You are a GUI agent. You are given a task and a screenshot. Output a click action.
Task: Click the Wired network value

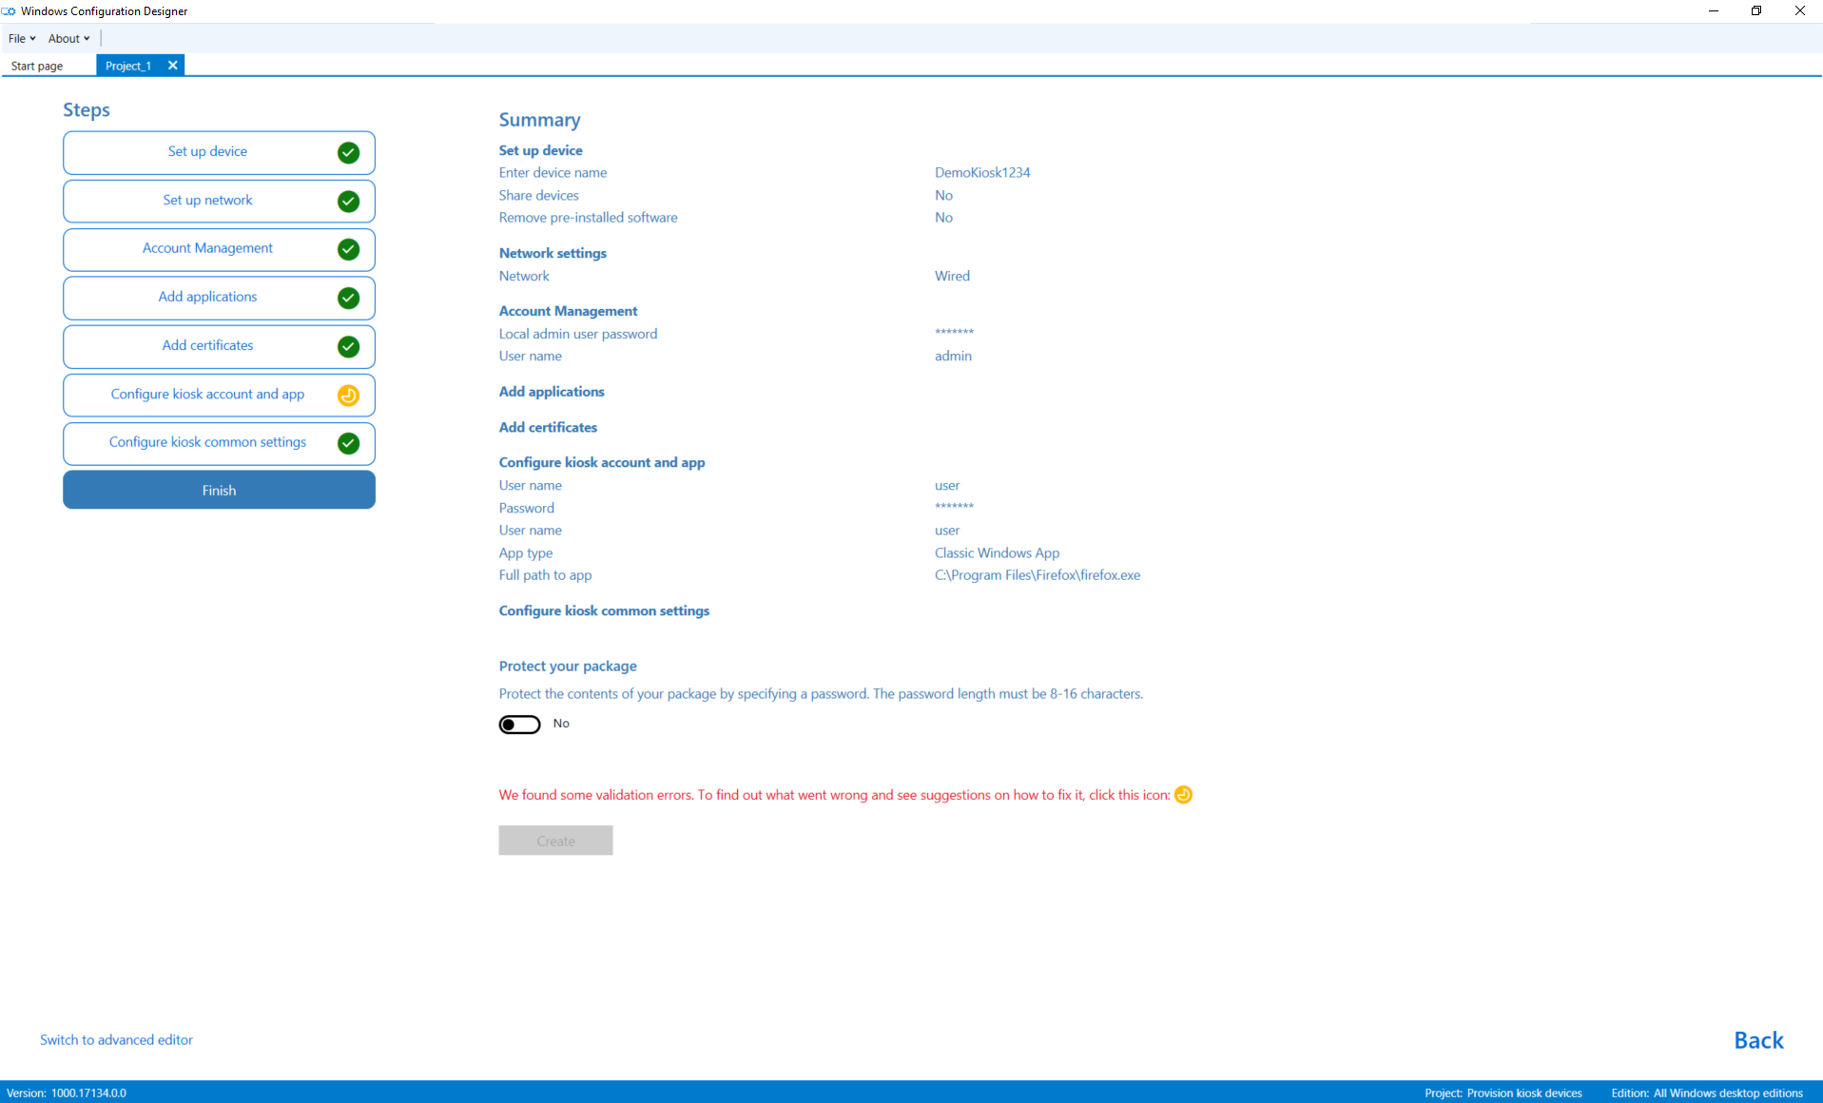pos(952,276)
